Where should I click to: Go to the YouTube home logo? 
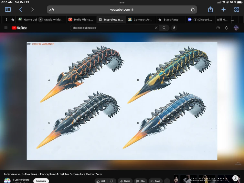[19, 28]
